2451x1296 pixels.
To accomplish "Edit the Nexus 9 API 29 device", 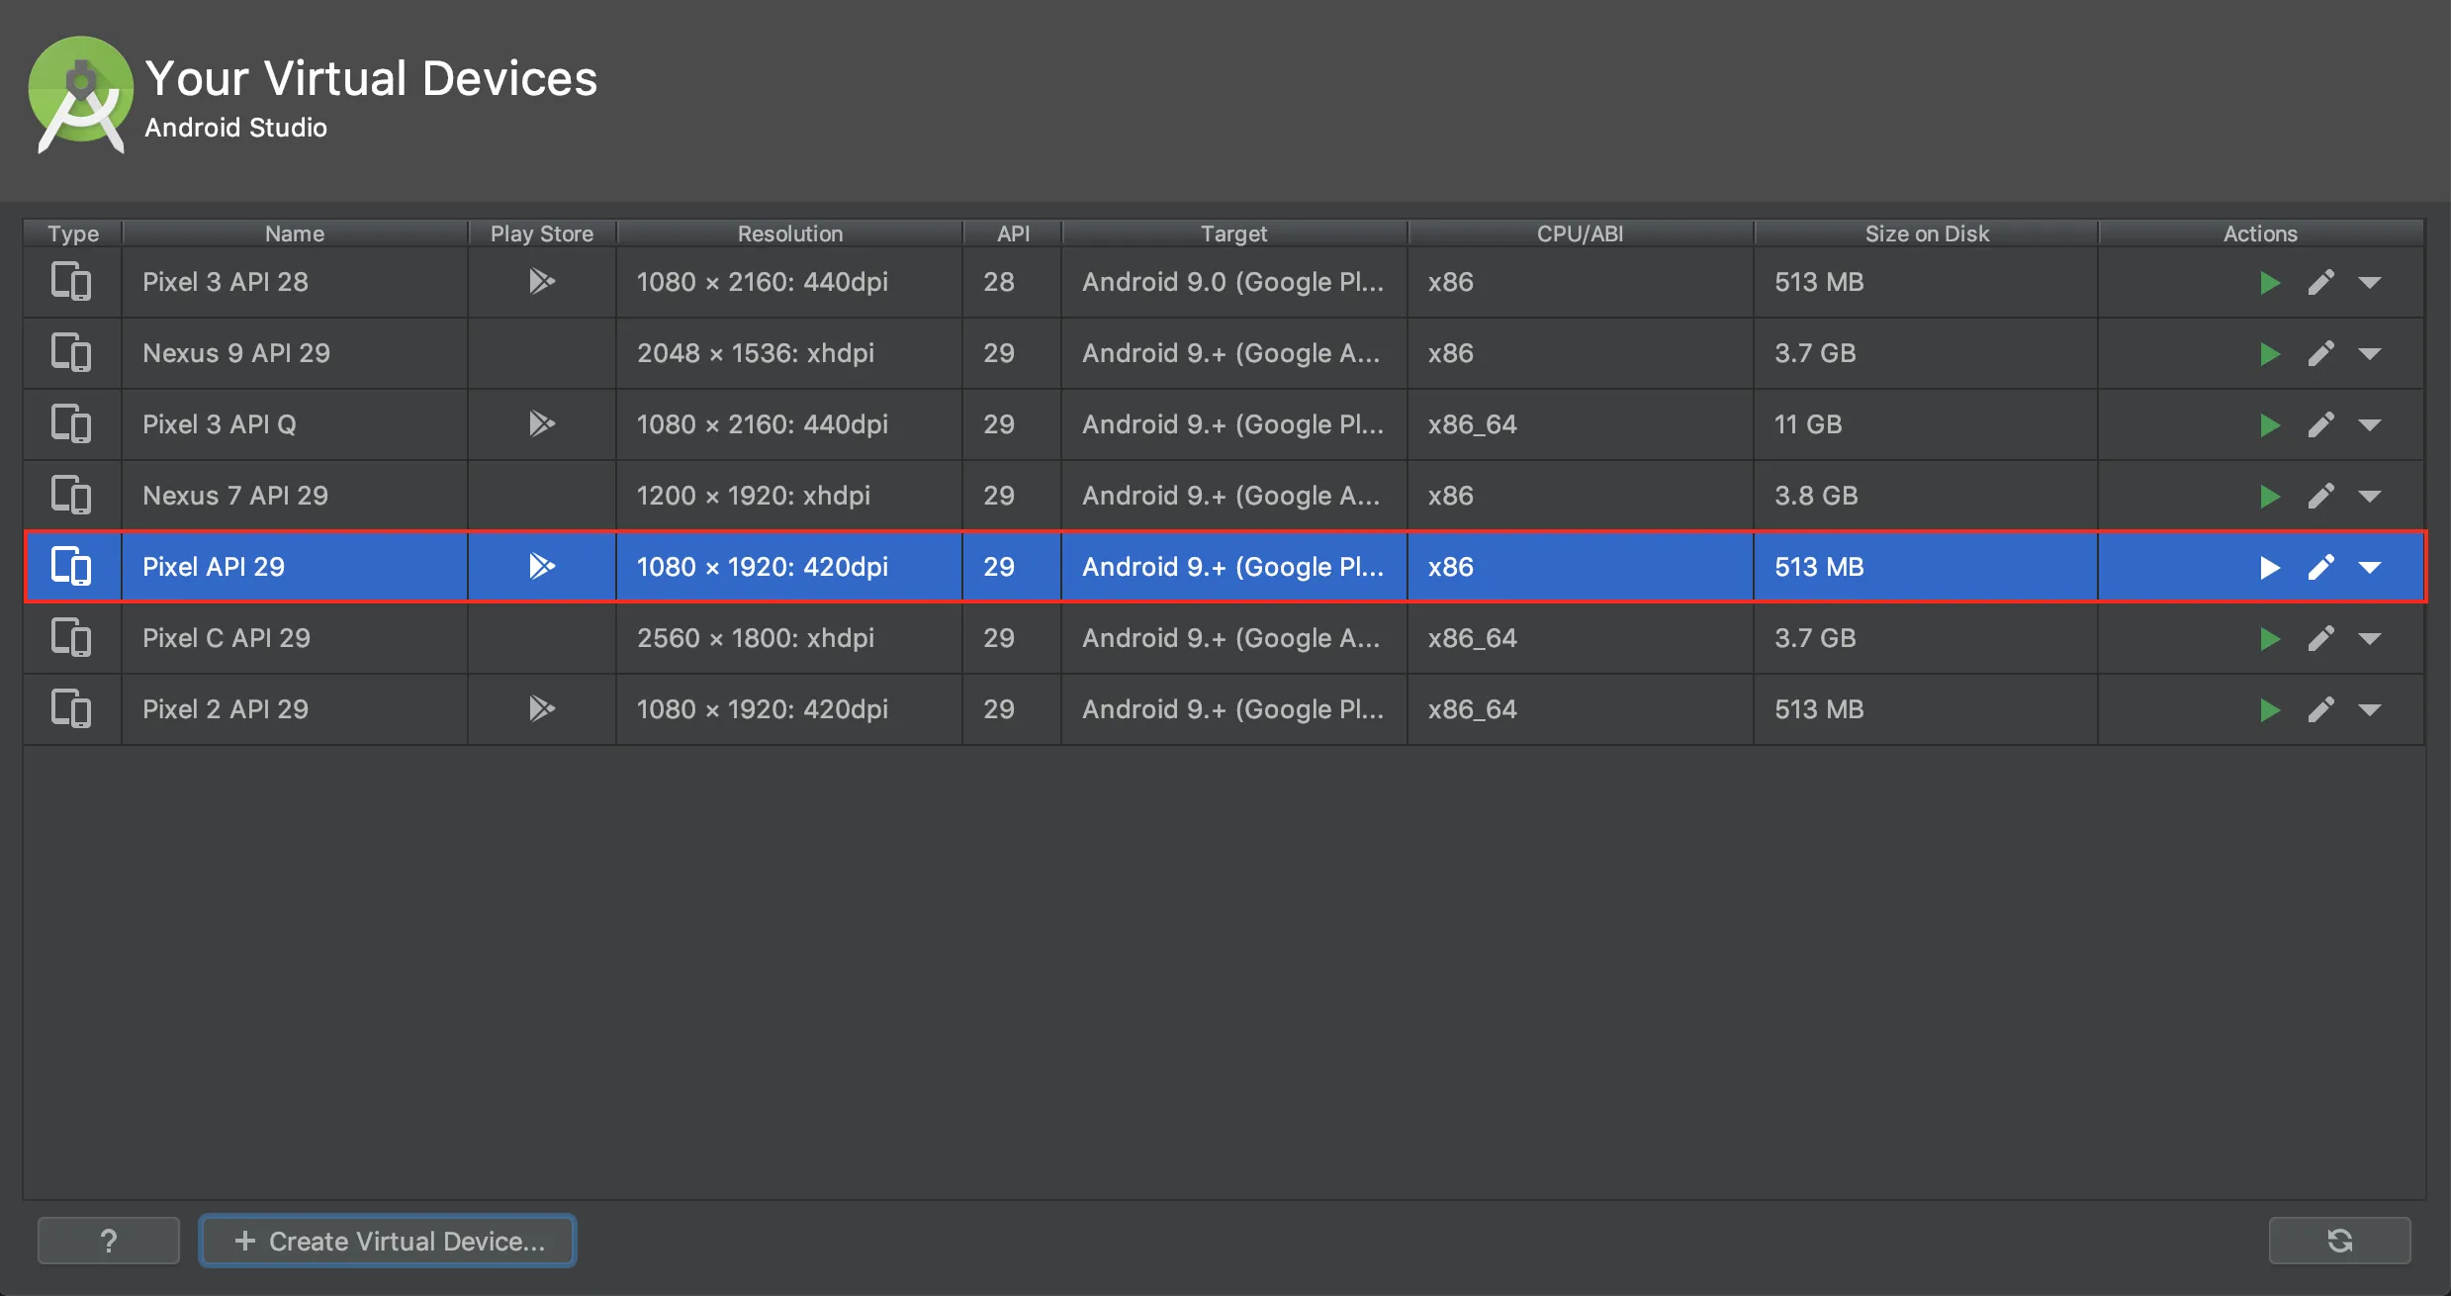I will click(2320, 354).
